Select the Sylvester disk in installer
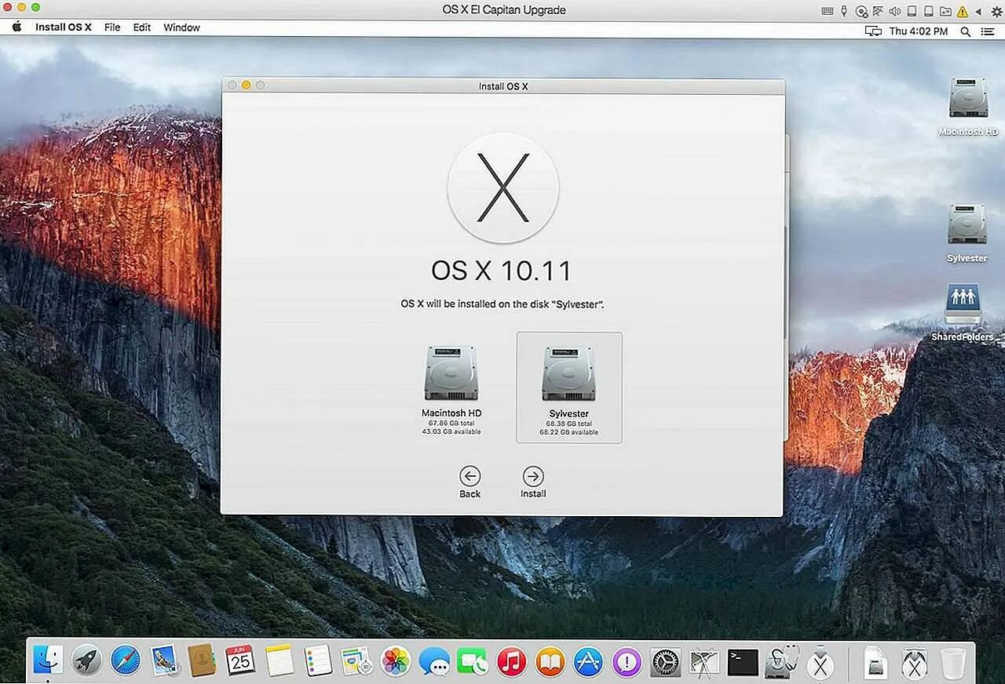1005x684 pixels. click(569, 387)
